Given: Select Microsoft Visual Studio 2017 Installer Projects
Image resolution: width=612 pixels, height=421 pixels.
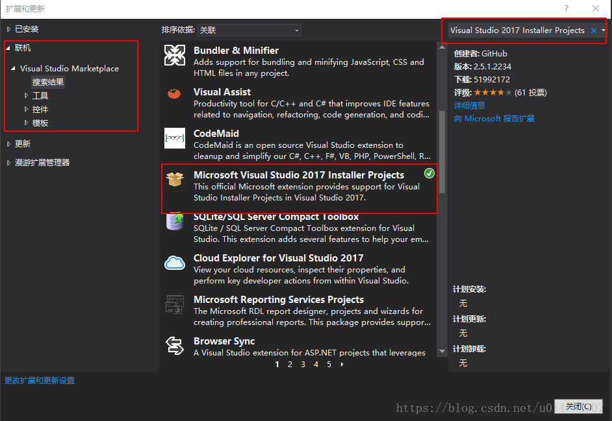Looking at the screenshot, I should coord(299,175).
